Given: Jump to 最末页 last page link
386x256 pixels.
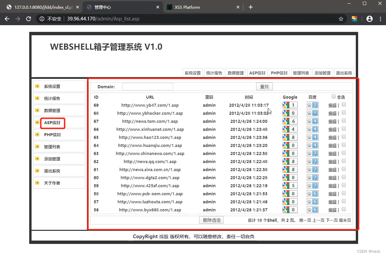Looking at the screenshot, I should pyautogui.click(x=345, y=220).
